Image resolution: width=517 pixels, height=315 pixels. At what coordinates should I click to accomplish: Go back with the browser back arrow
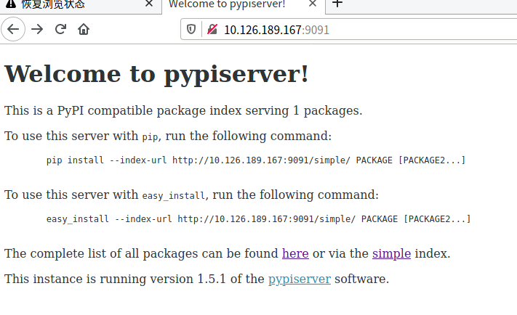click(13, 29)
